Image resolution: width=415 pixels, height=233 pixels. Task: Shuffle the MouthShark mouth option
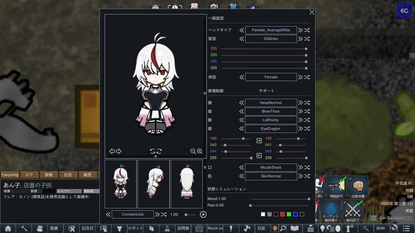point(307,167)
